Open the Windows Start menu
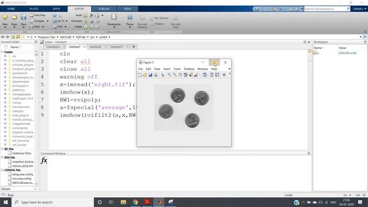 point(6,202)
